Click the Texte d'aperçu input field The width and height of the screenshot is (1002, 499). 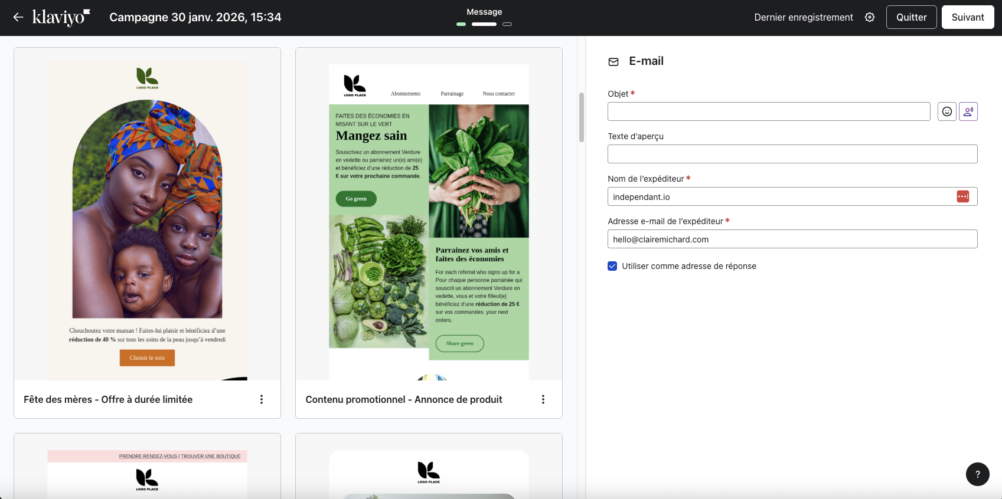click(792, 154)
